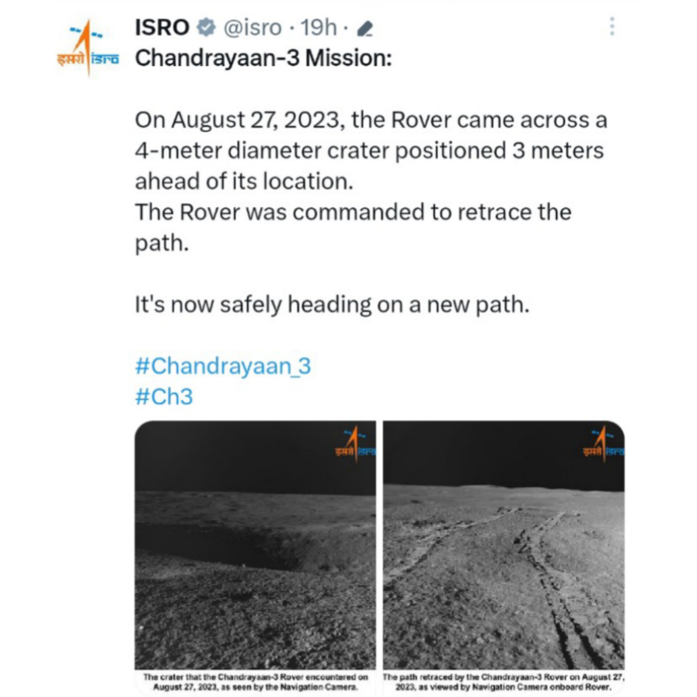Image resolution: width=697 pixels, height=697 pixels.
Task: Click ISRO watermark logo in rover path photo
Action: [x=603, y=444]
